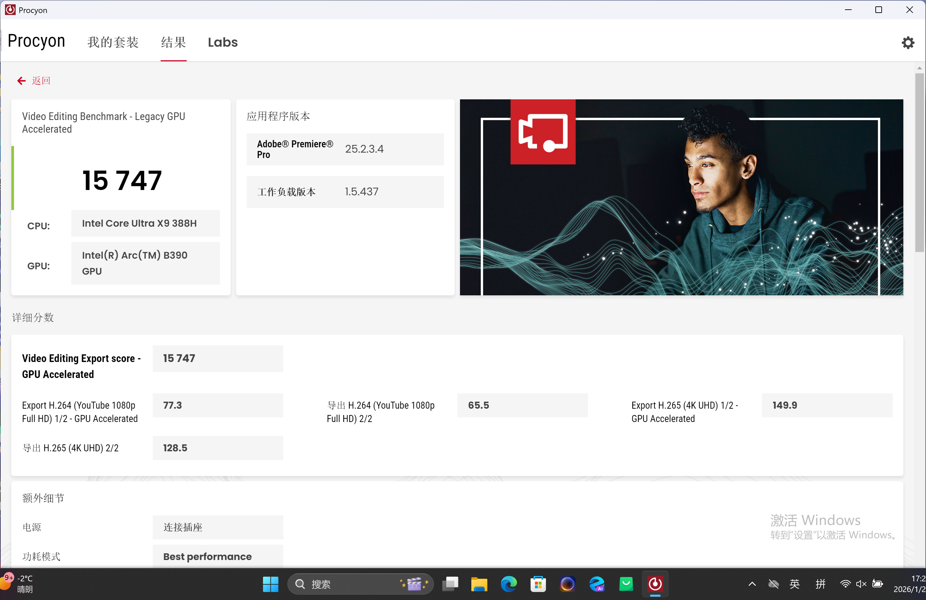926x600 pixels.
Task: Open Microsoft Store taskbar icon
Action: pos(538,584)
